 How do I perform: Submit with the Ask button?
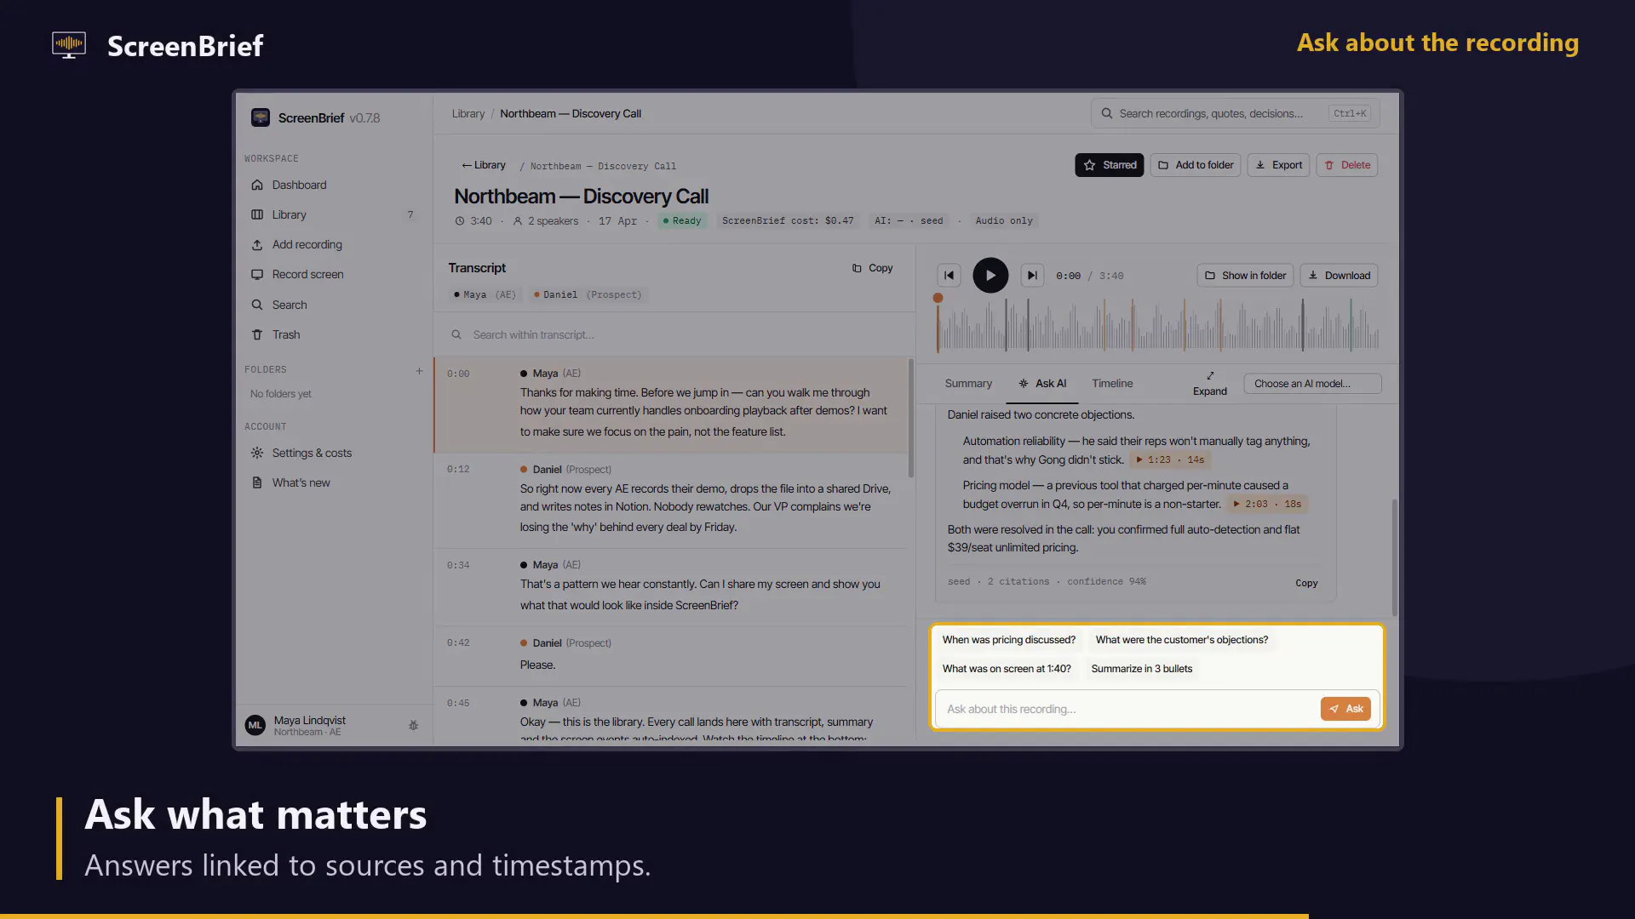tap(1345, 709)
